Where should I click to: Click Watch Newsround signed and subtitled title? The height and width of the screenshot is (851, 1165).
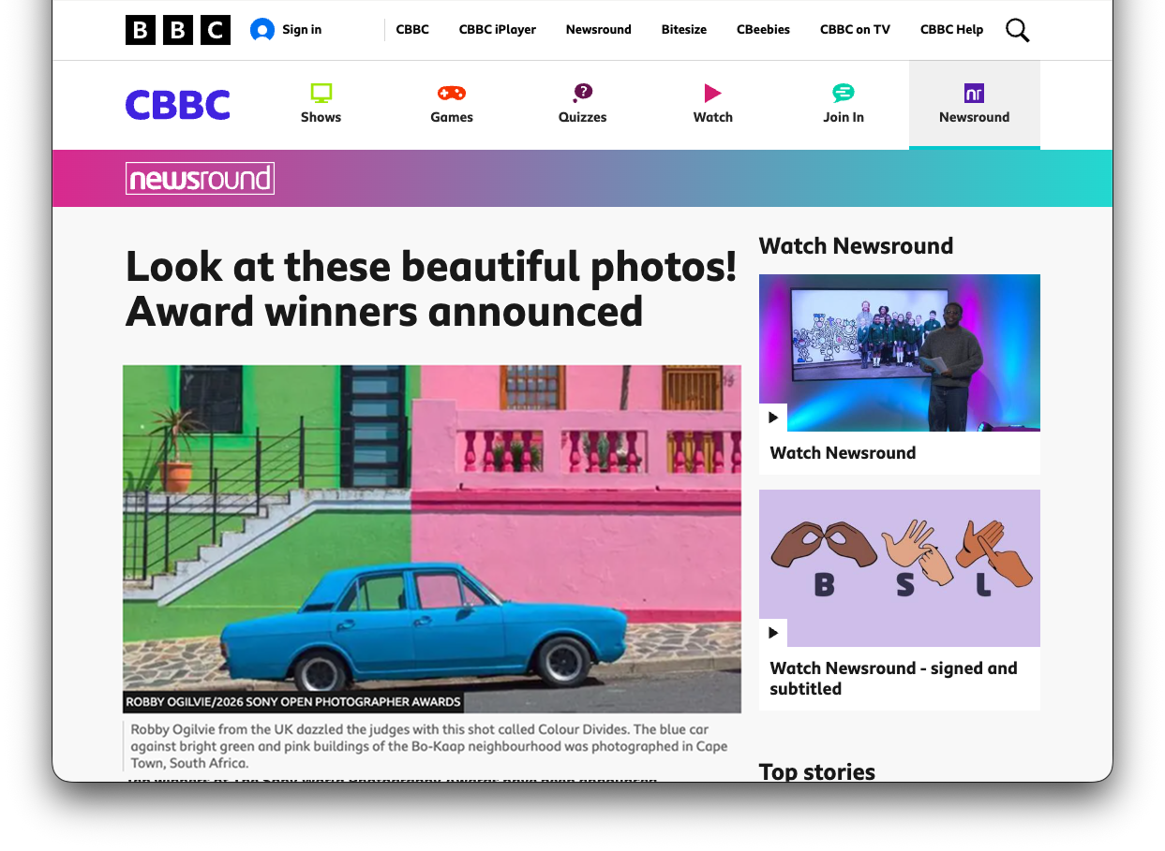pyautogui.click(x=893, y=679)
